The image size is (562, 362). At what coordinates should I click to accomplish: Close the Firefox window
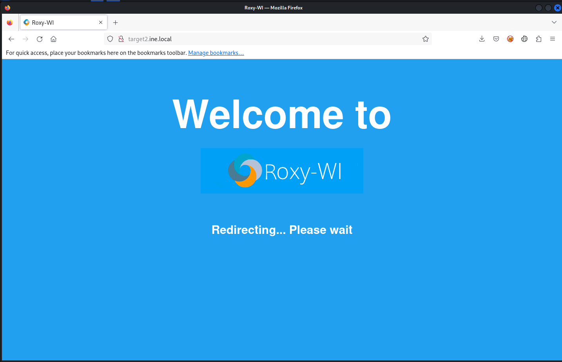[x=558, y=8]
